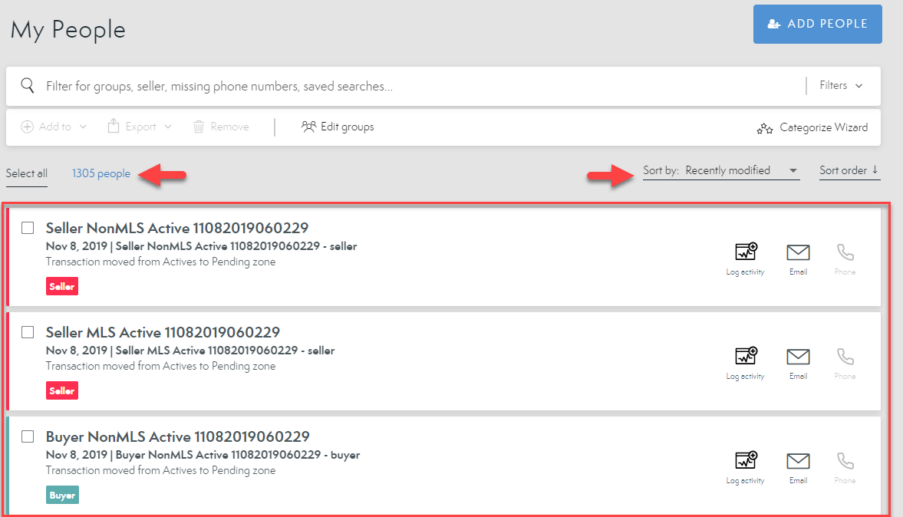This screenshot has width=903, height=517.
Task: Expand the Filters dropdown
Action: [x=841, y=86]
